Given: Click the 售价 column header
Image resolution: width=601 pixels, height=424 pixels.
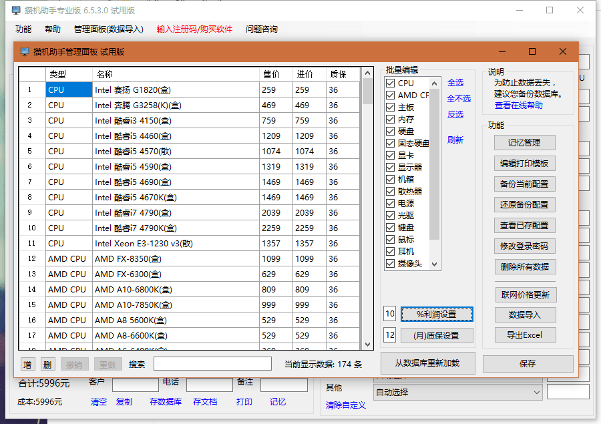Looking at the screenshot, I should coord(276,74).
